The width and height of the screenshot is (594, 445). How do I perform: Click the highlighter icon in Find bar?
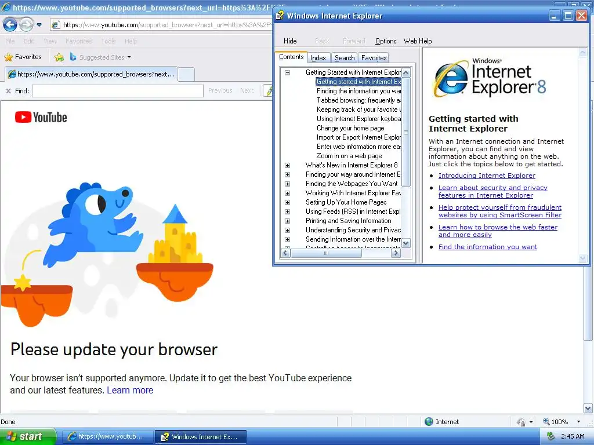[x=269, y=91]
